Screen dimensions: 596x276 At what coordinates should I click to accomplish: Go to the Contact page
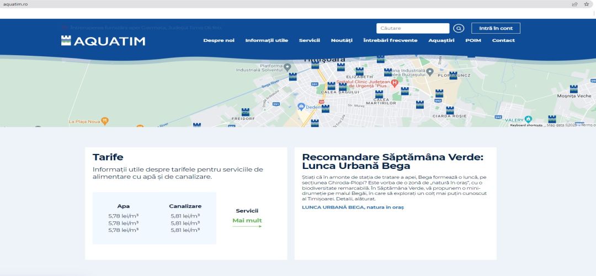point(503,40)
